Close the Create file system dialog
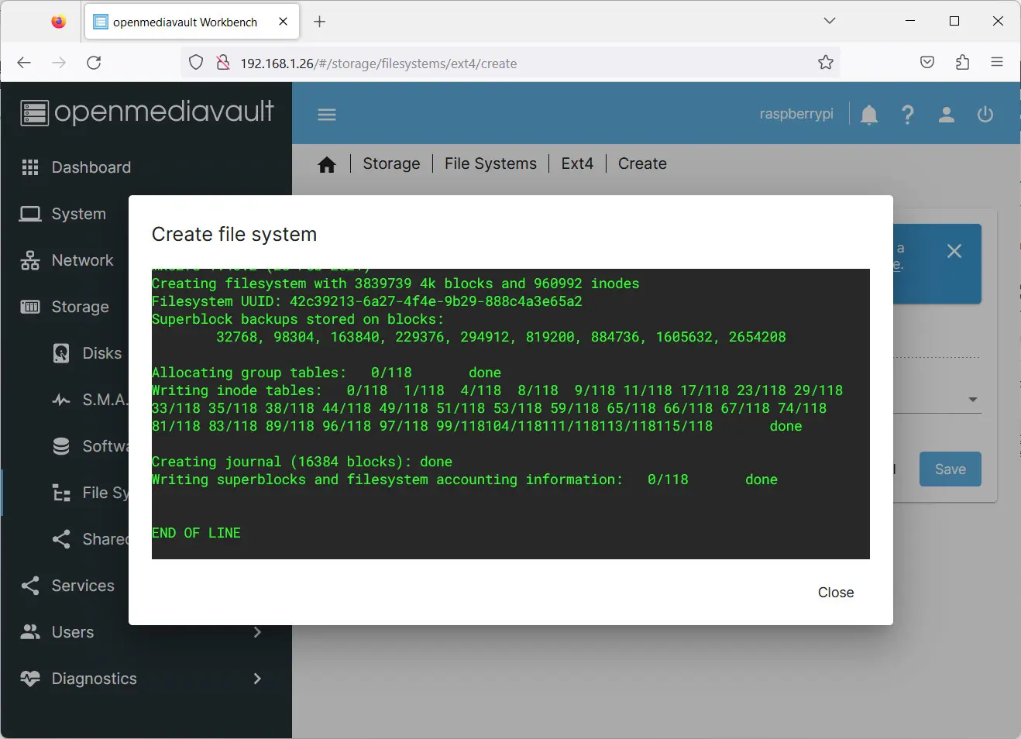Screen dimensions: 1021x739 tap(835, 593)
